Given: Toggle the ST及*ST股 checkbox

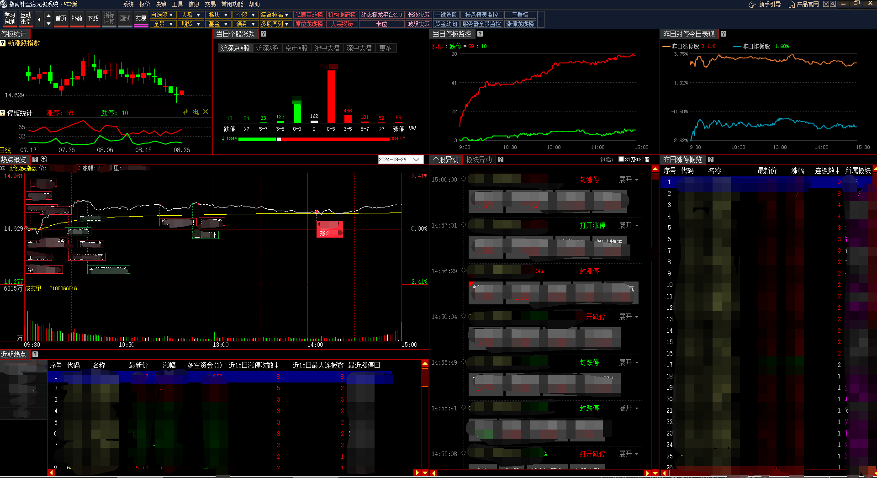Looking at the screenshot, I should point(621,159).
